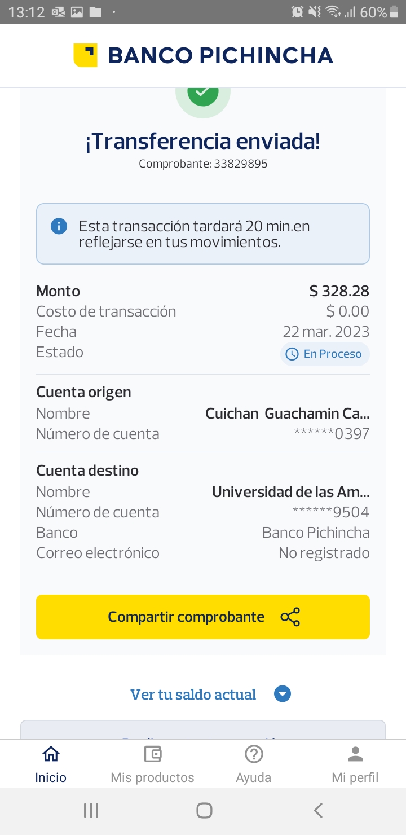Screen dimensions: 406x835
Task: Switch to the Mis productos tab
Action: click(x=152, y=777)
